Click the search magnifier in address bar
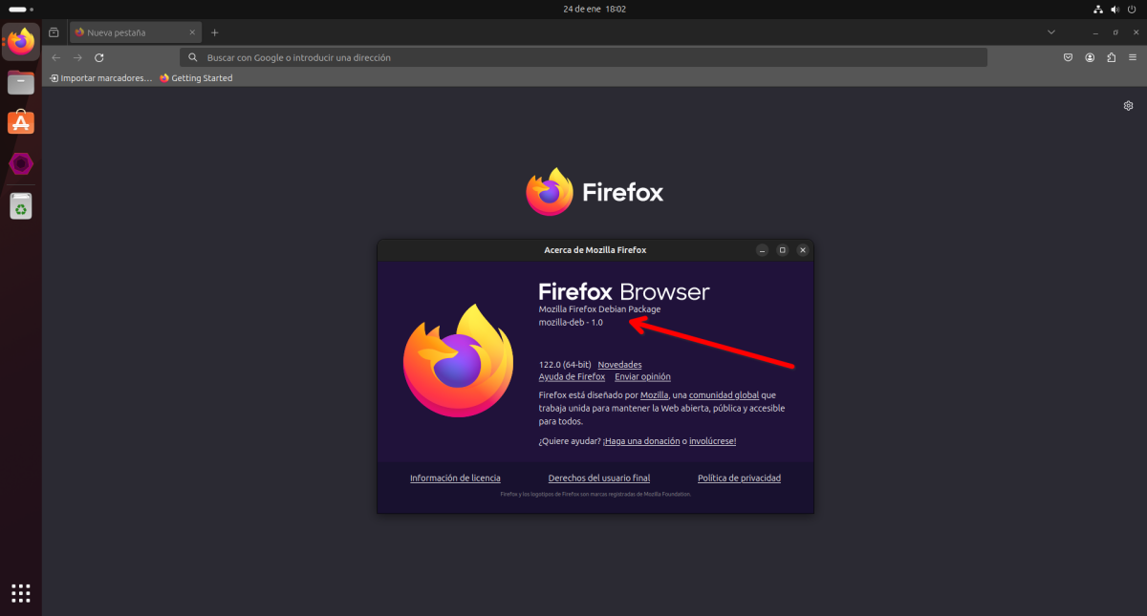This screenshot has width=1147, height=616. pos(192,57)
